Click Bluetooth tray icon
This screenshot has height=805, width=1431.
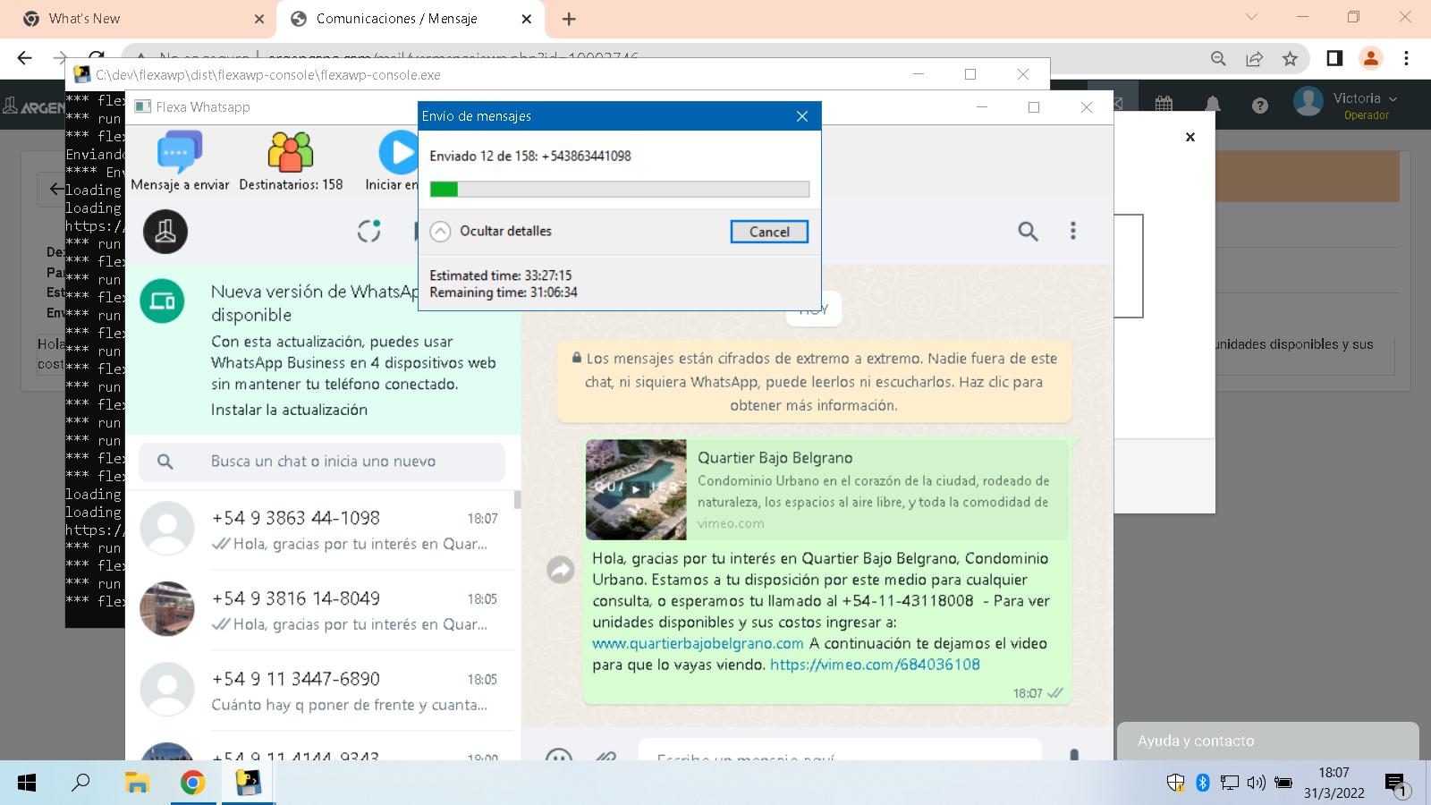[x=1203, y=784]
